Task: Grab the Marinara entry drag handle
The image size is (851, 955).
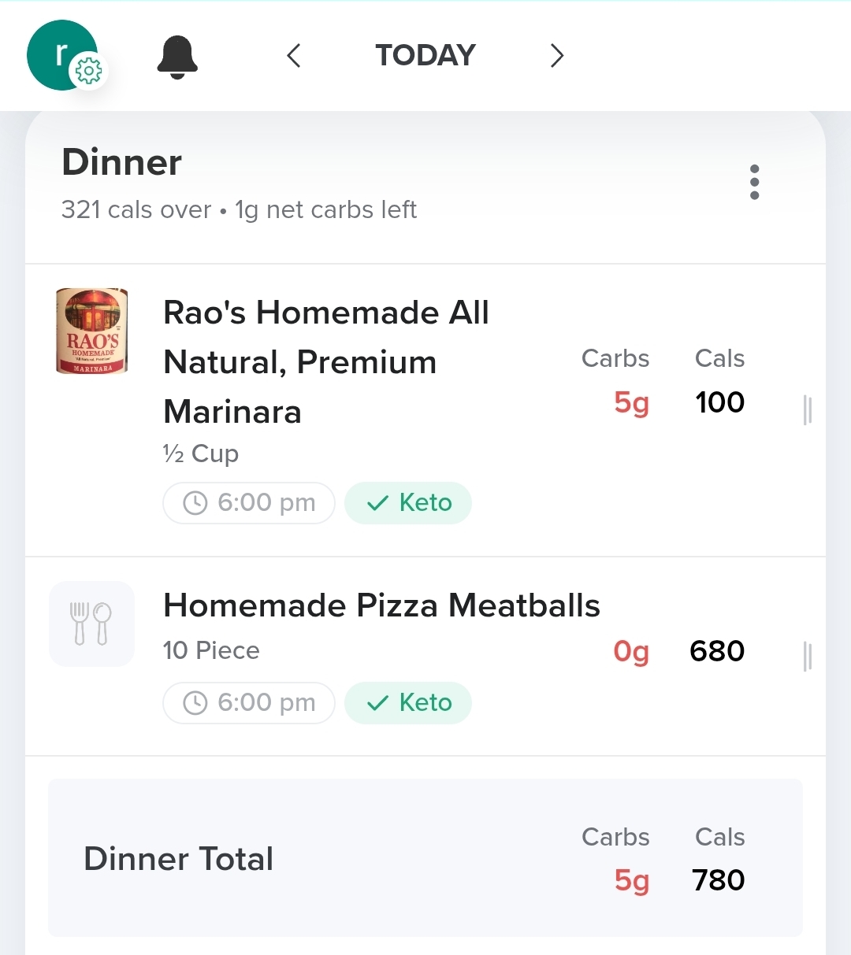Action: coord(807,410)
